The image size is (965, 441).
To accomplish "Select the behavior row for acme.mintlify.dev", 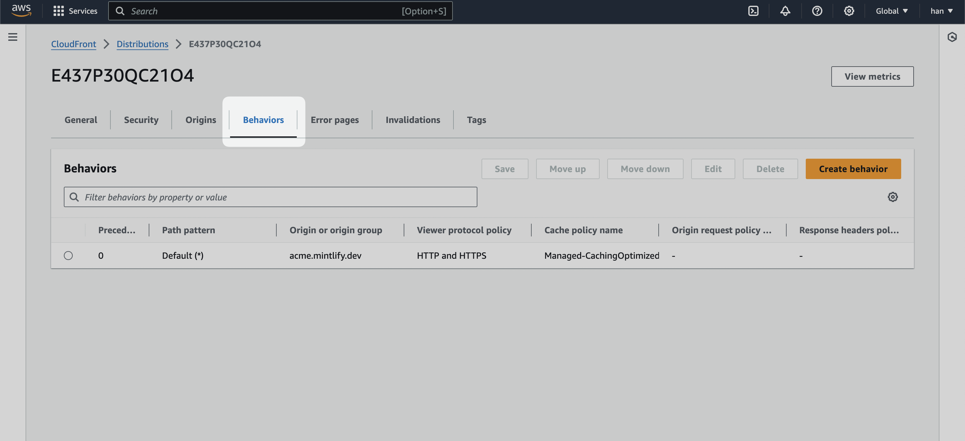I will (x=325, y=256).
